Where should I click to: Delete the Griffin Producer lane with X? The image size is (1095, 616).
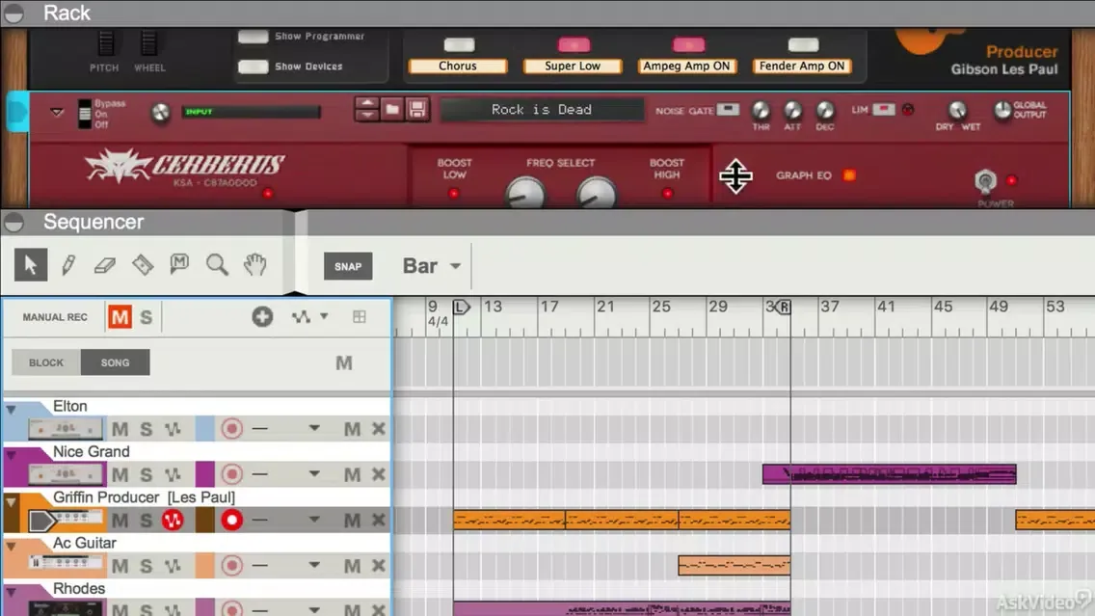[379, 520]
